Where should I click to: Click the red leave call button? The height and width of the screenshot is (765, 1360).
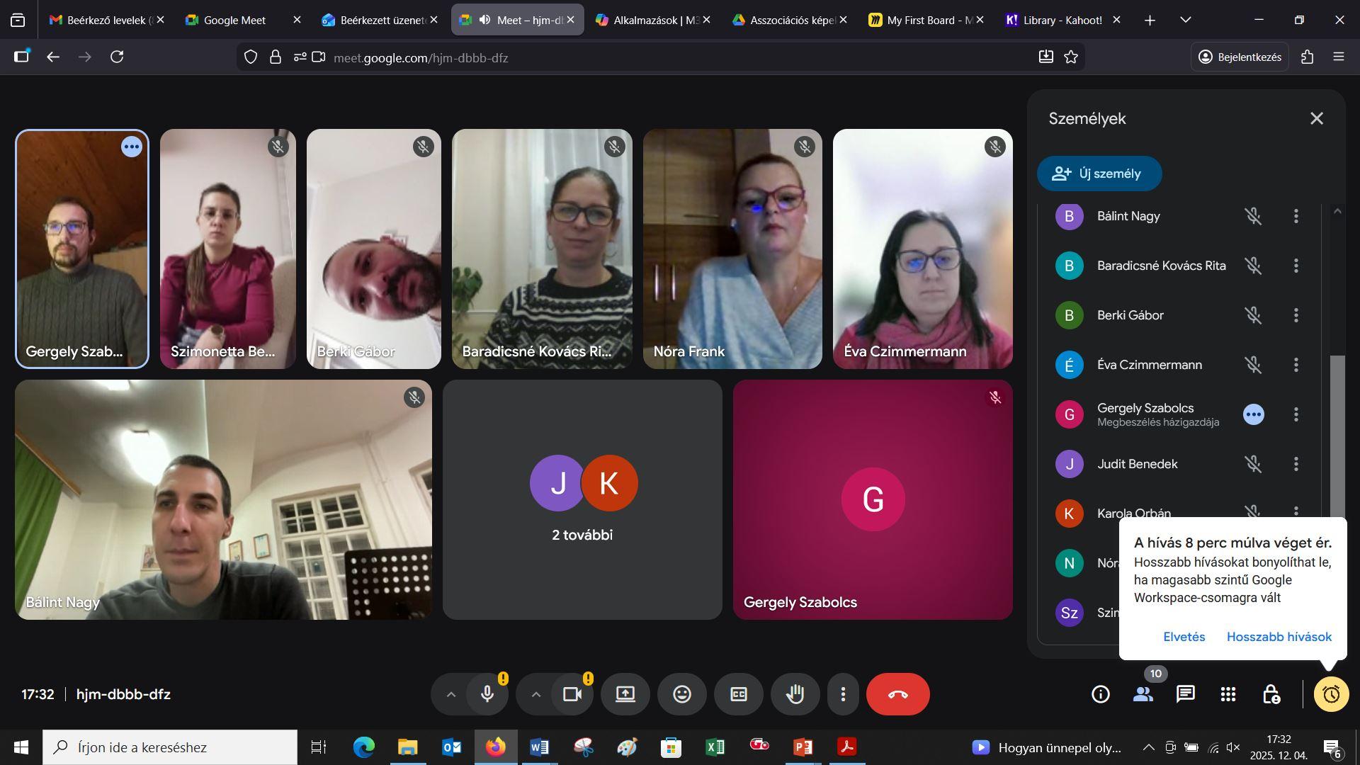click(897, 694)
